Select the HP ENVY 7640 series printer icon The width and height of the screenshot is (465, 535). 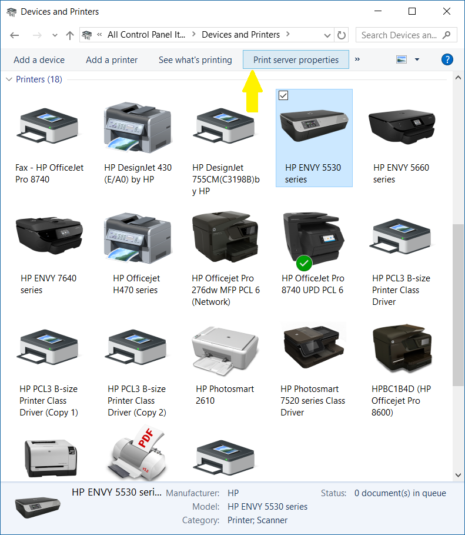point(49,235)
